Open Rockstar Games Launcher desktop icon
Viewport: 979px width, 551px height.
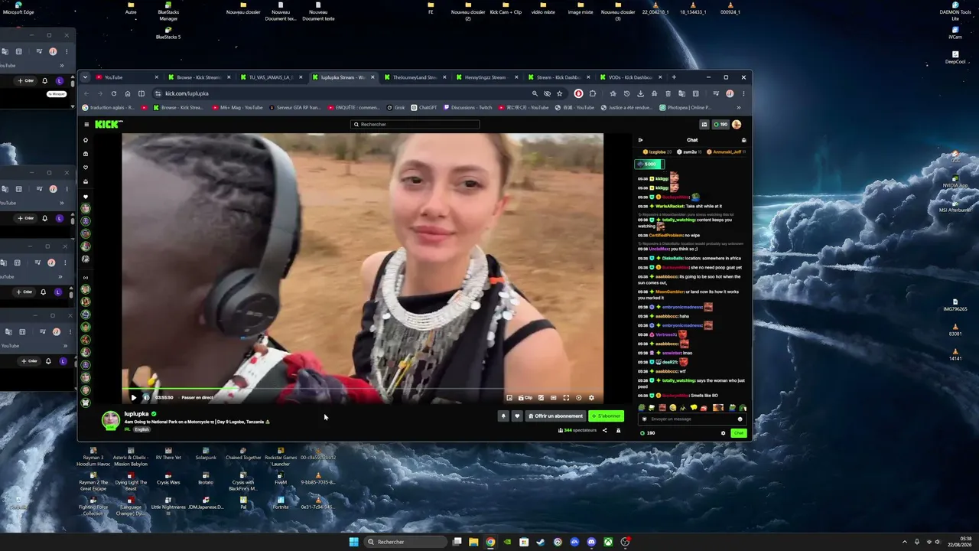pos(281,456)
